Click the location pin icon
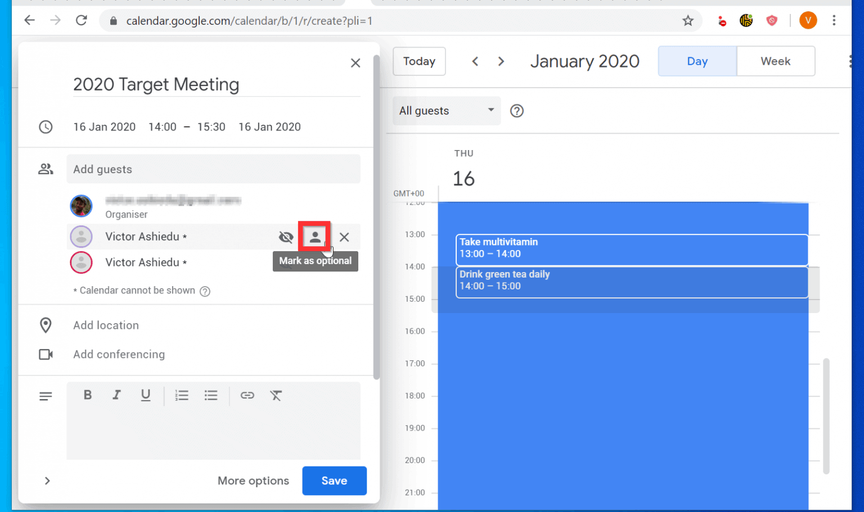 tap(46, 325)
